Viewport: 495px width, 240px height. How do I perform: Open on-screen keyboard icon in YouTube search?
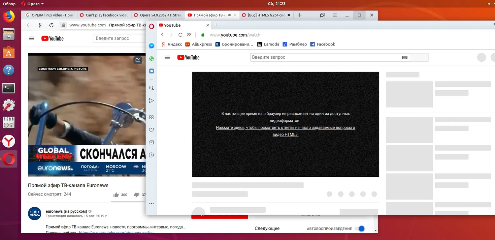[x=405, y=57]
